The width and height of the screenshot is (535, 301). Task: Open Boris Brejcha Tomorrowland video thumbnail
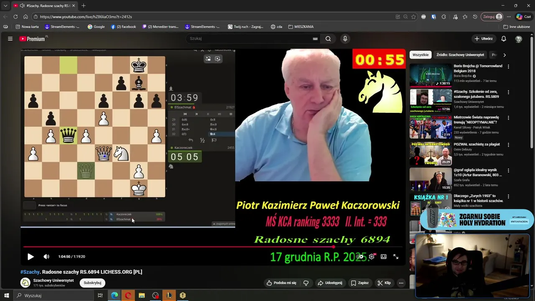pos(431,75)
